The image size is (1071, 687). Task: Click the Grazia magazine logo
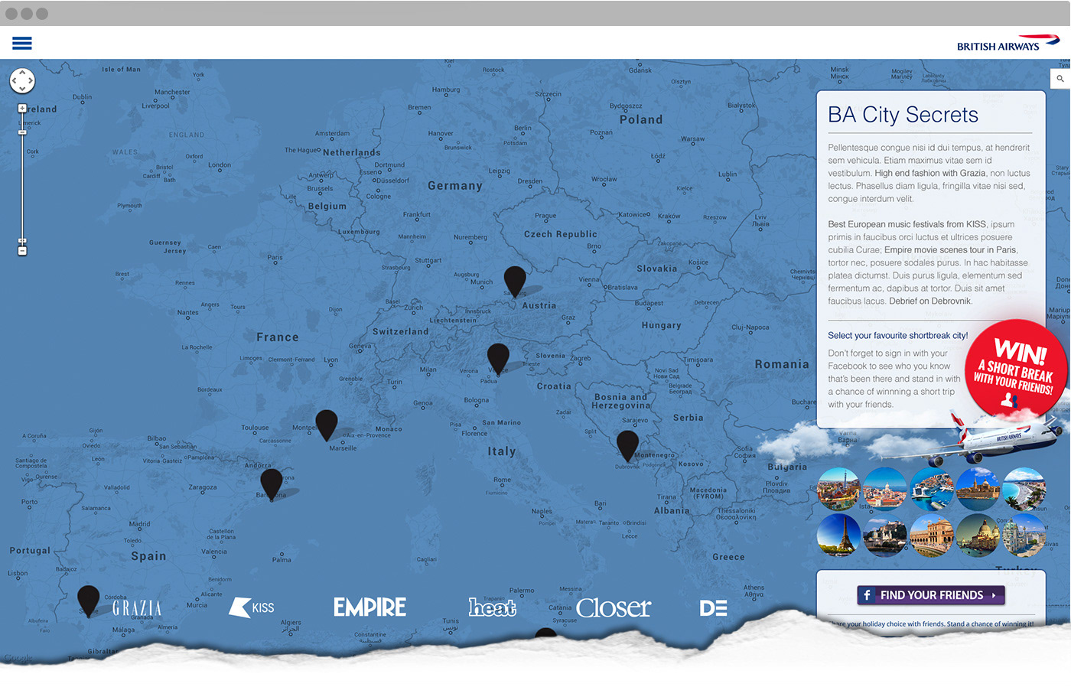pos(137,608)
